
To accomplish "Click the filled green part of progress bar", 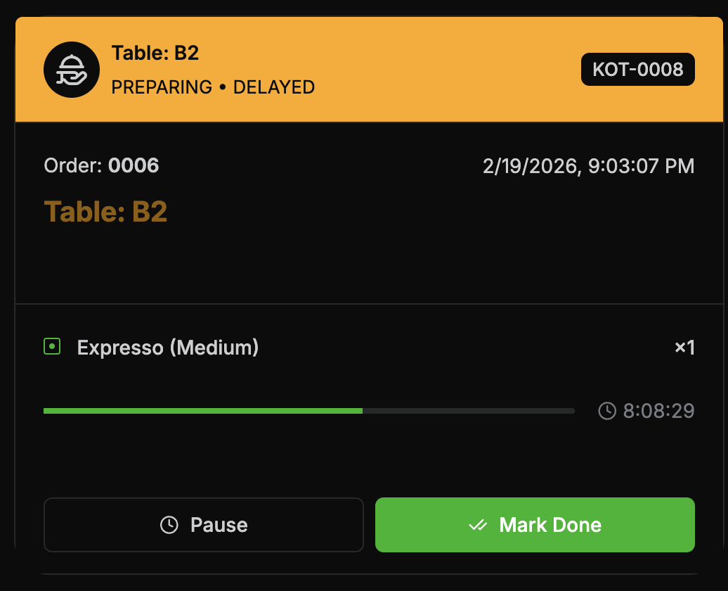I will (x=202, y=410).
